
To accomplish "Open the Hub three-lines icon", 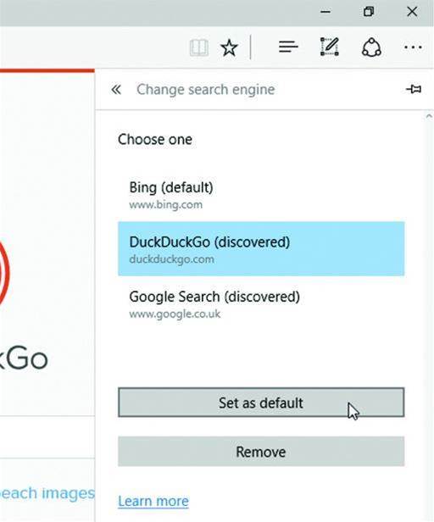I will tap(288, 47).
